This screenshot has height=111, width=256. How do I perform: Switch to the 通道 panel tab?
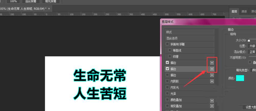coord(244,11)
